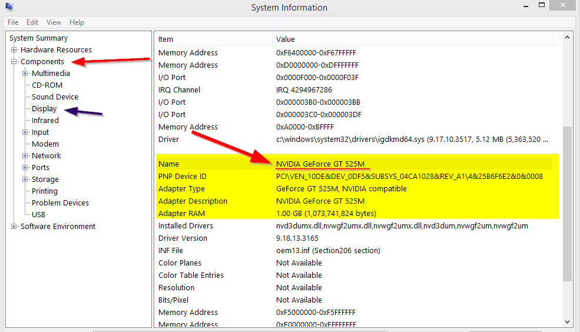Image resolution: width=580 pixels, height=332 pixels.
Task: Click the scroll down arrow of details list
Action: (x=567, y=322)
